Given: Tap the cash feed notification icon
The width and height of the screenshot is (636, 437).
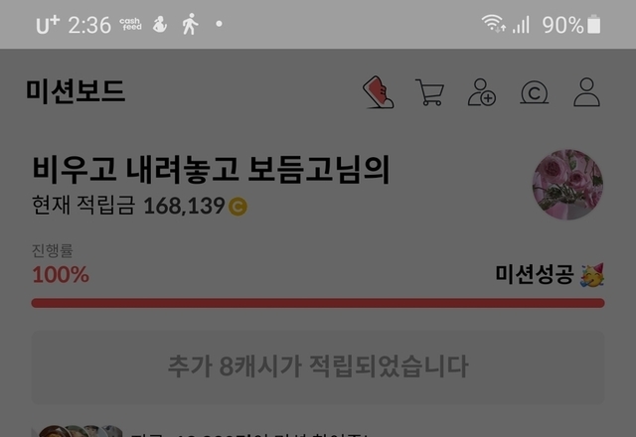Looking at the screenshot, I should (x=130, y=24).
